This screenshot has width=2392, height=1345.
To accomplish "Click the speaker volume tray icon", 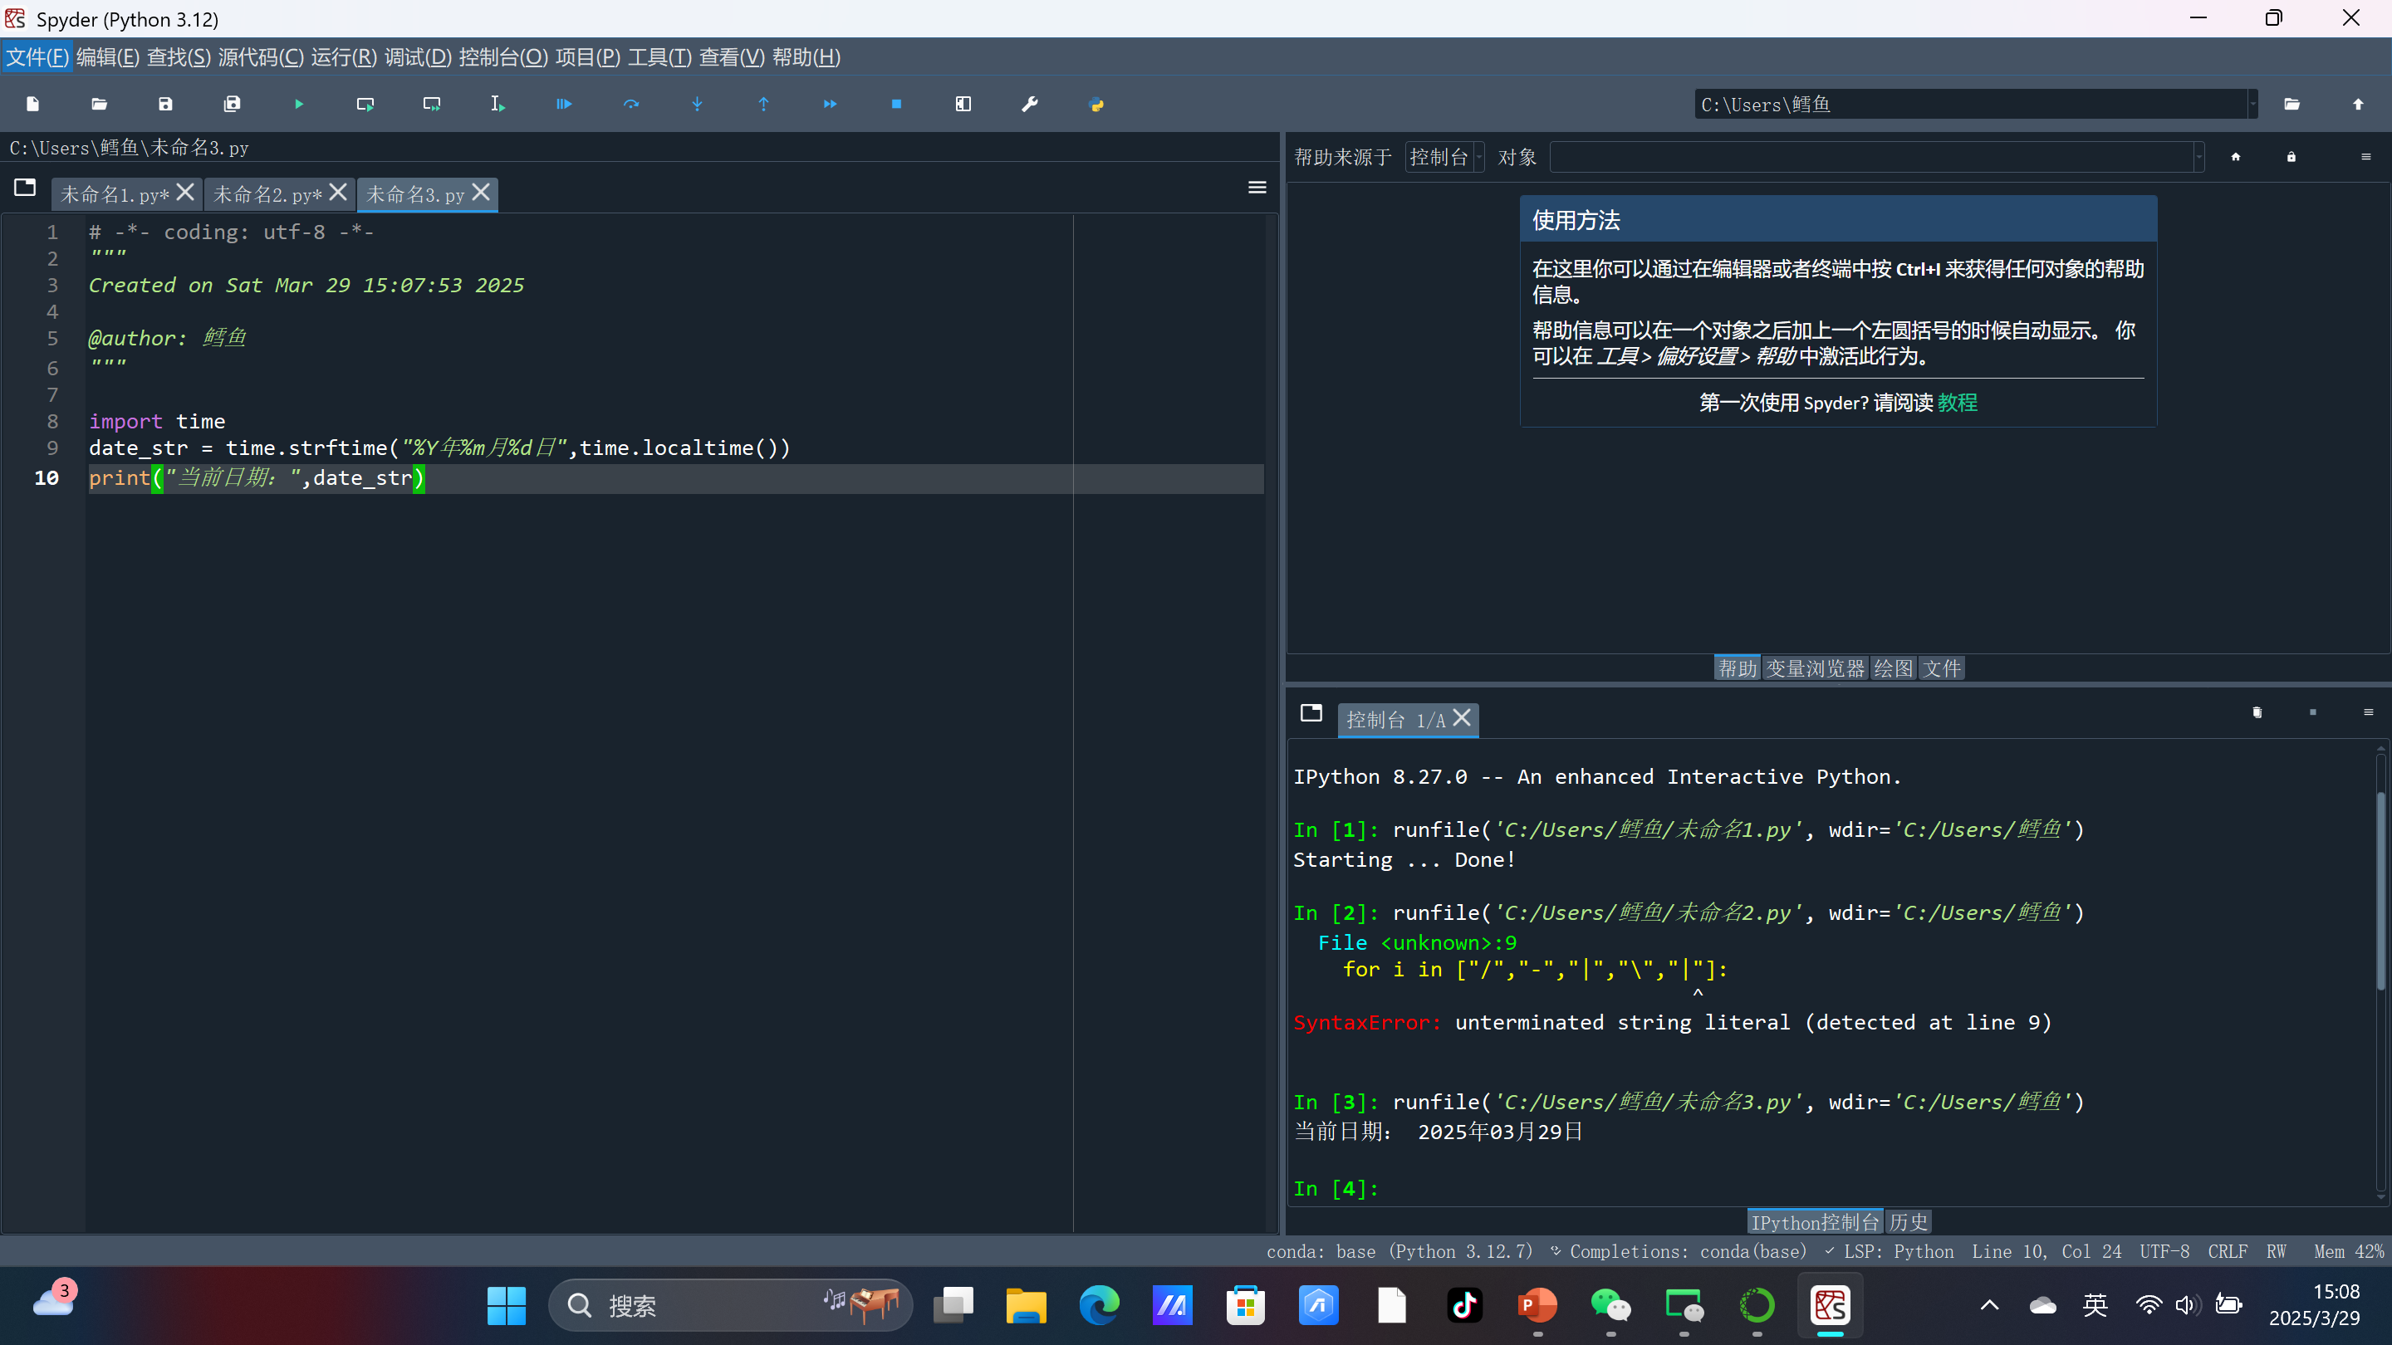I will [x=2186, y=1305].
